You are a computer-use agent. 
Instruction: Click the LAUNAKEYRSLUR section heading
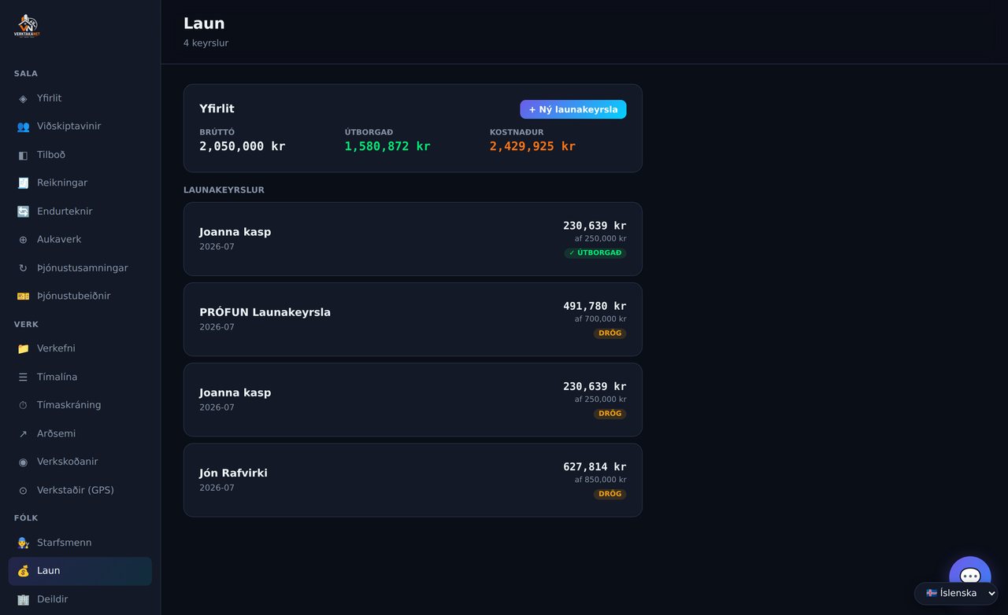224,190
